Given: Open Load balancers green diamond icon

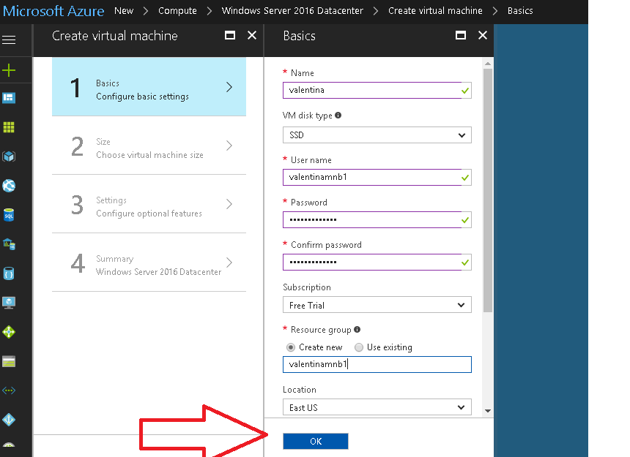Looking at the screenshot, I should [x=9, y=332].
